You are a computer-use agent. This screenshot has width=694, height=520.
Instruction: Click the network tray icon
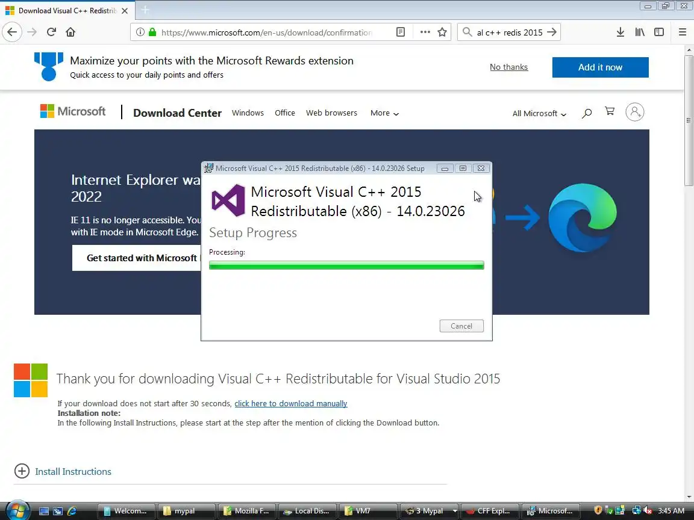[x=636, y=510]
